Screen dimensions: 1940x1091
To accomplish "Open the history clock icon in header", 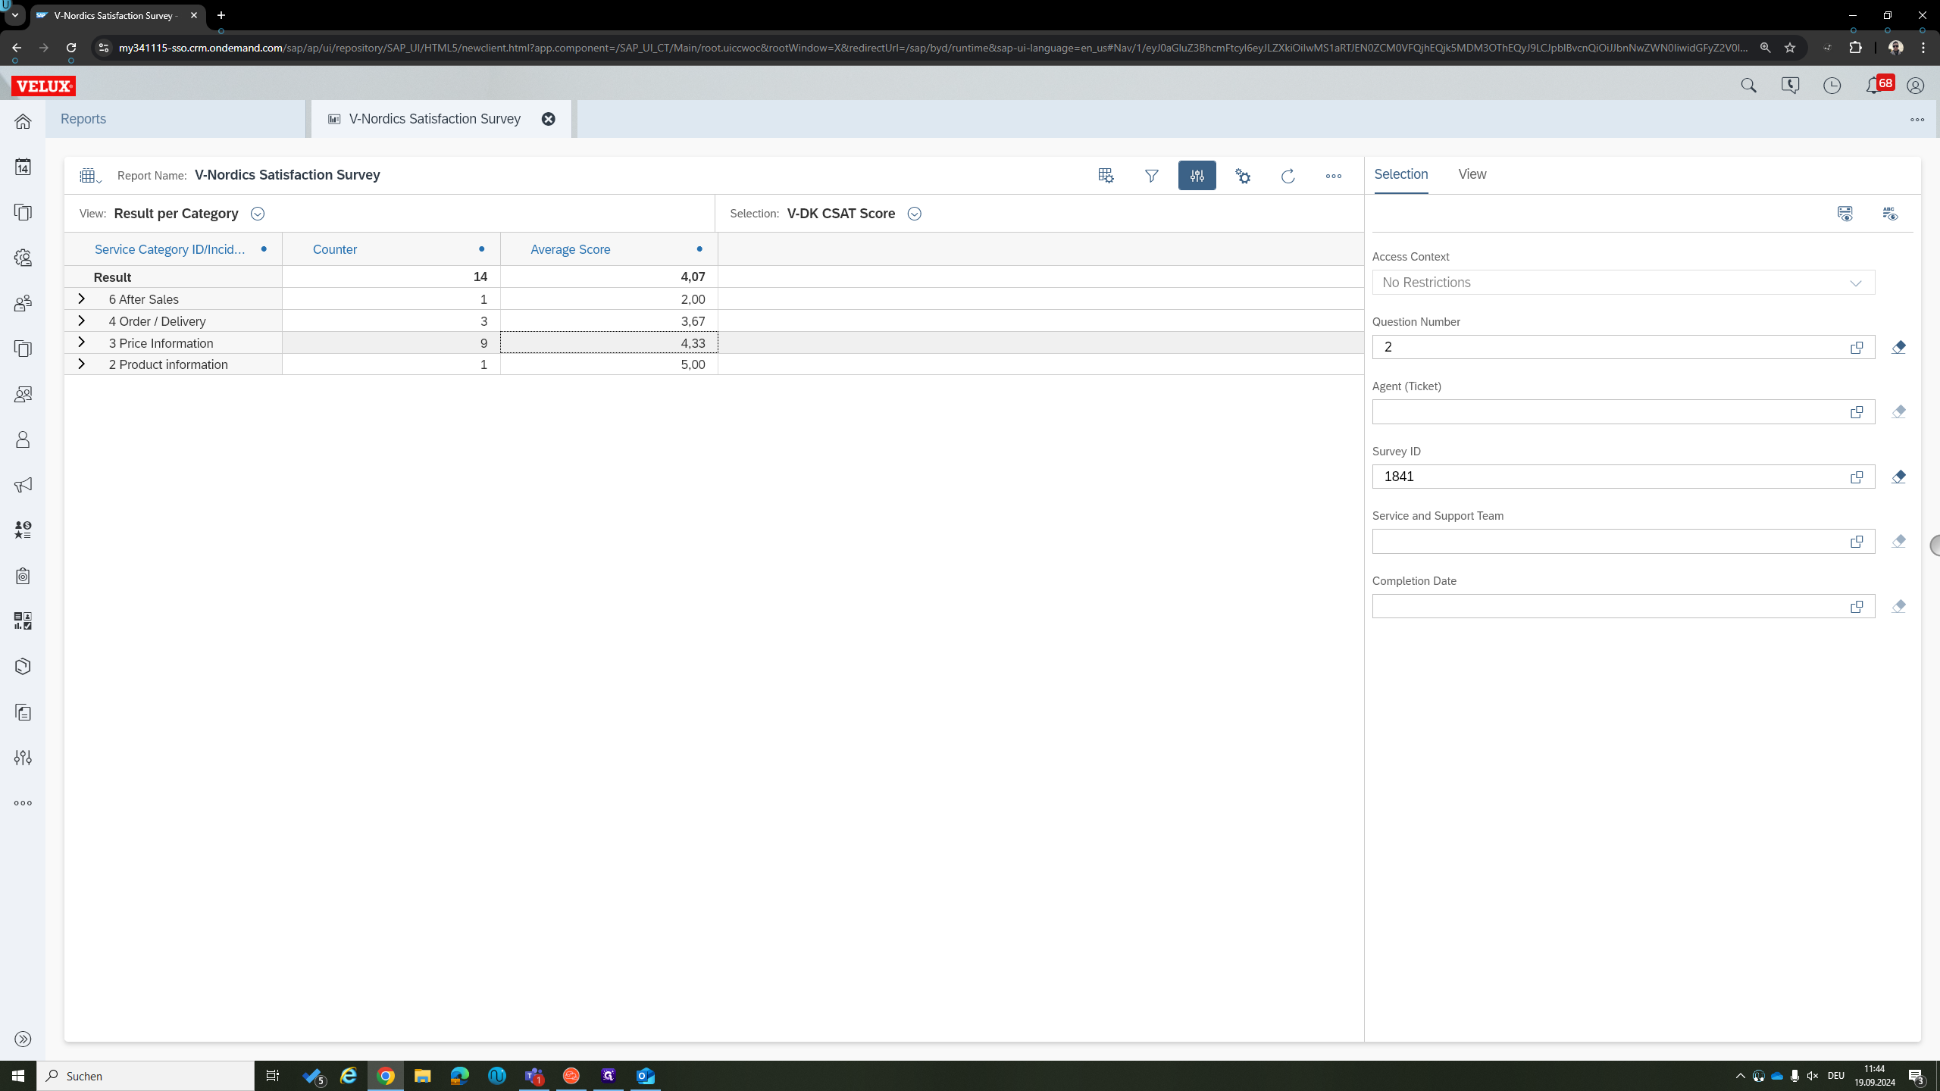I will pos(1832,86).
